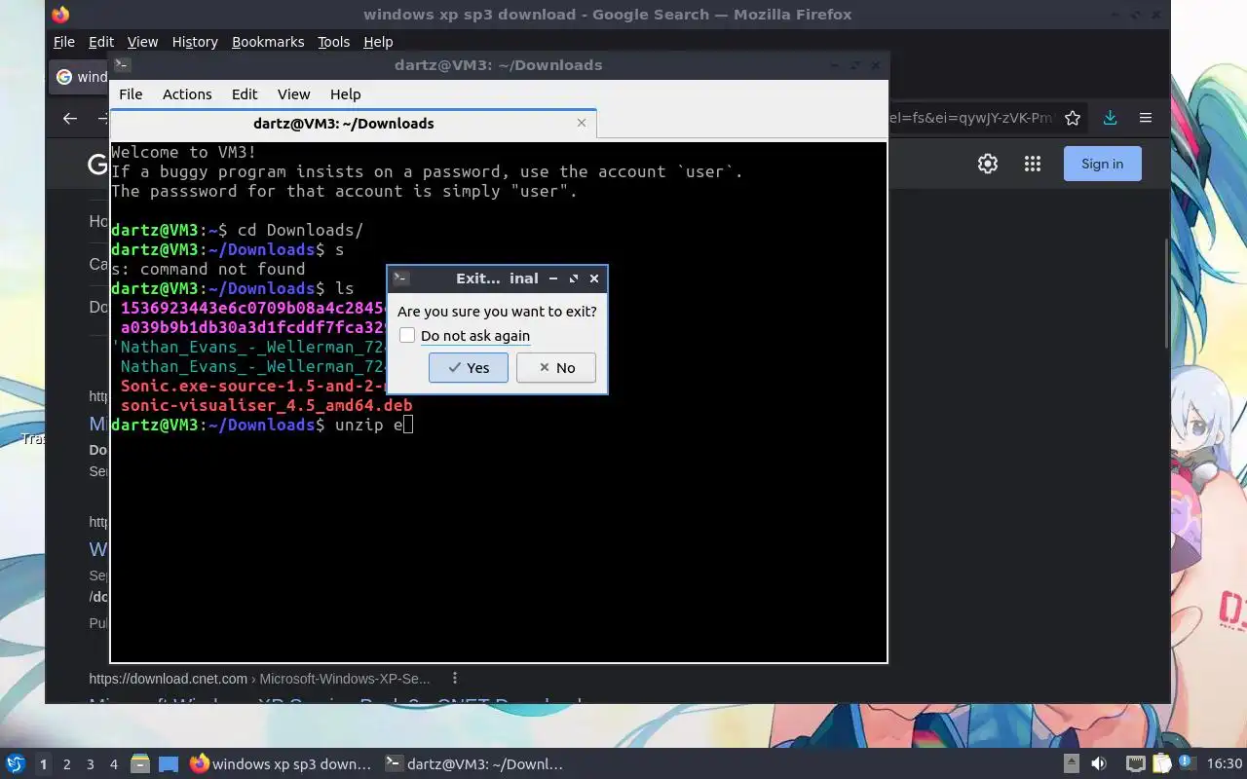Bookmark this page with the star icon
Viewport: 1247px width, 779px height.
1073,118
